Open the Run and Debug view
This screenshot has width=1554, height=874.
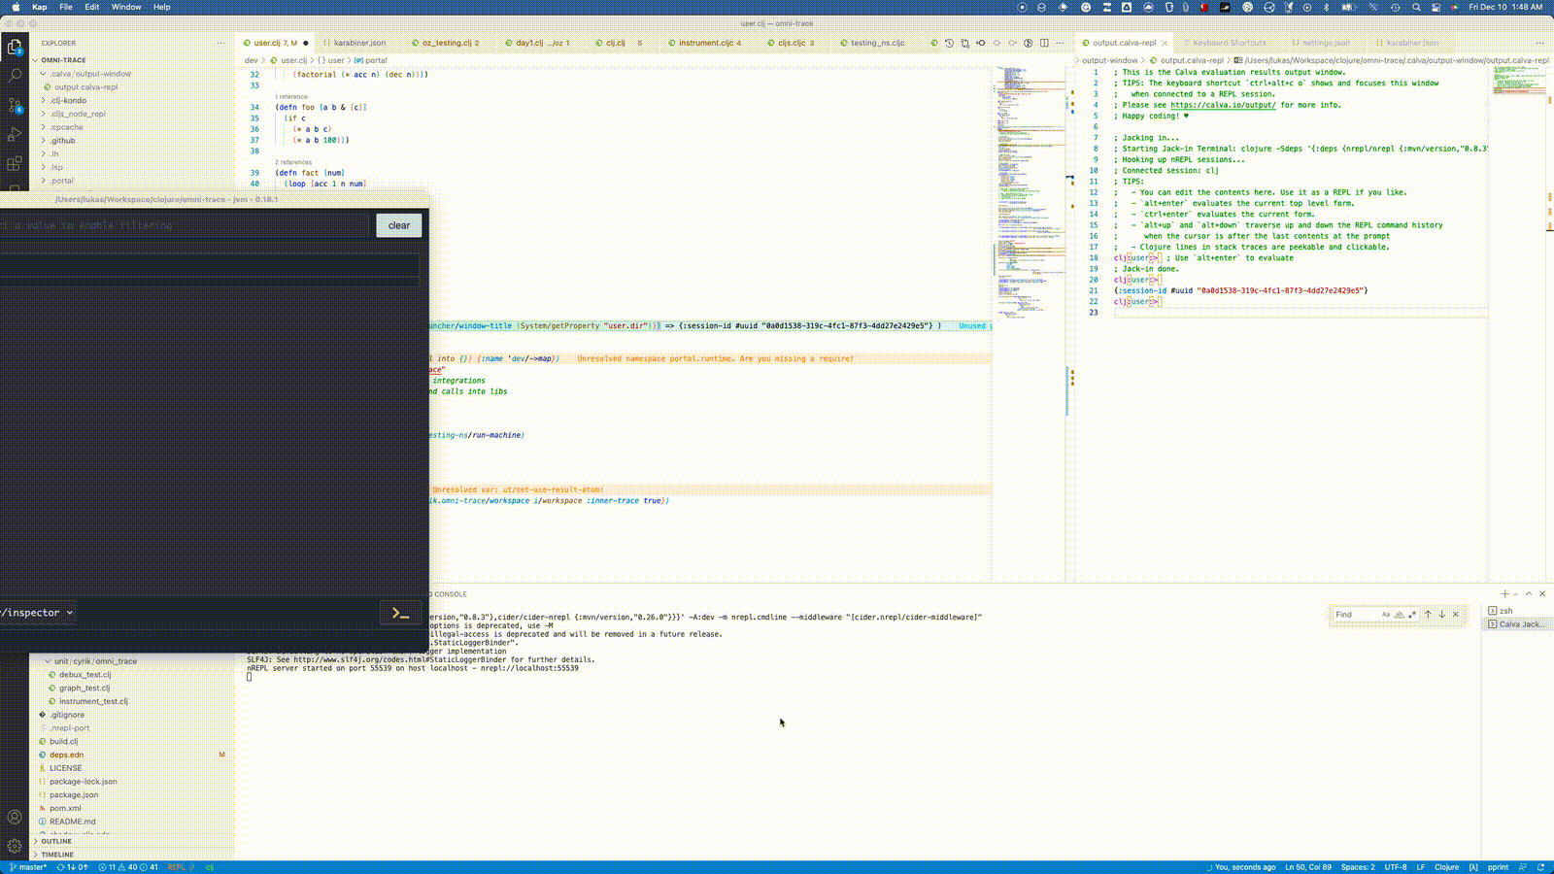15,134
